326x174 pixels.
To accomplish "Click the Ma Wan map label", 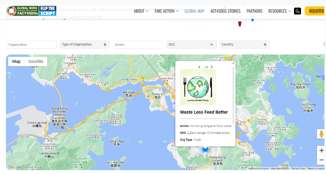I will pos(128,94).
